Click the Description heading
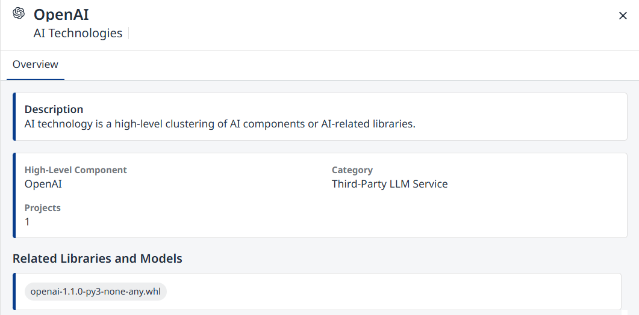 pos(54,109)
